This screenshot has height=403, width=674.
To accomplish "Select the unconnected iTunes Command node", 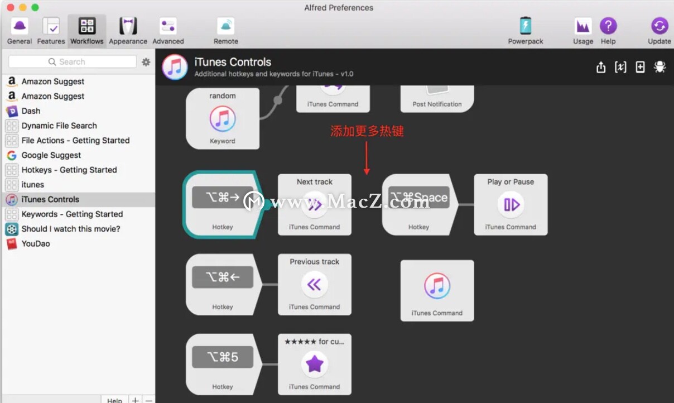I will pos(437,290).
